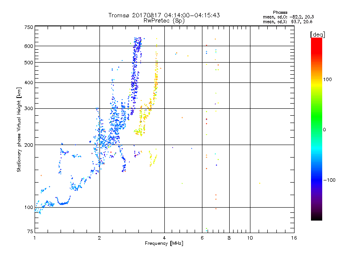Click the x-axis tick "4"
Viewport: 346px width, 259px height.
pyautogui.click(x=164, y=238)
